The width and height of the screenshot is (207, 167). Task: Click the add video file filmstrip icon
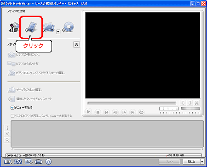(31, 27)
